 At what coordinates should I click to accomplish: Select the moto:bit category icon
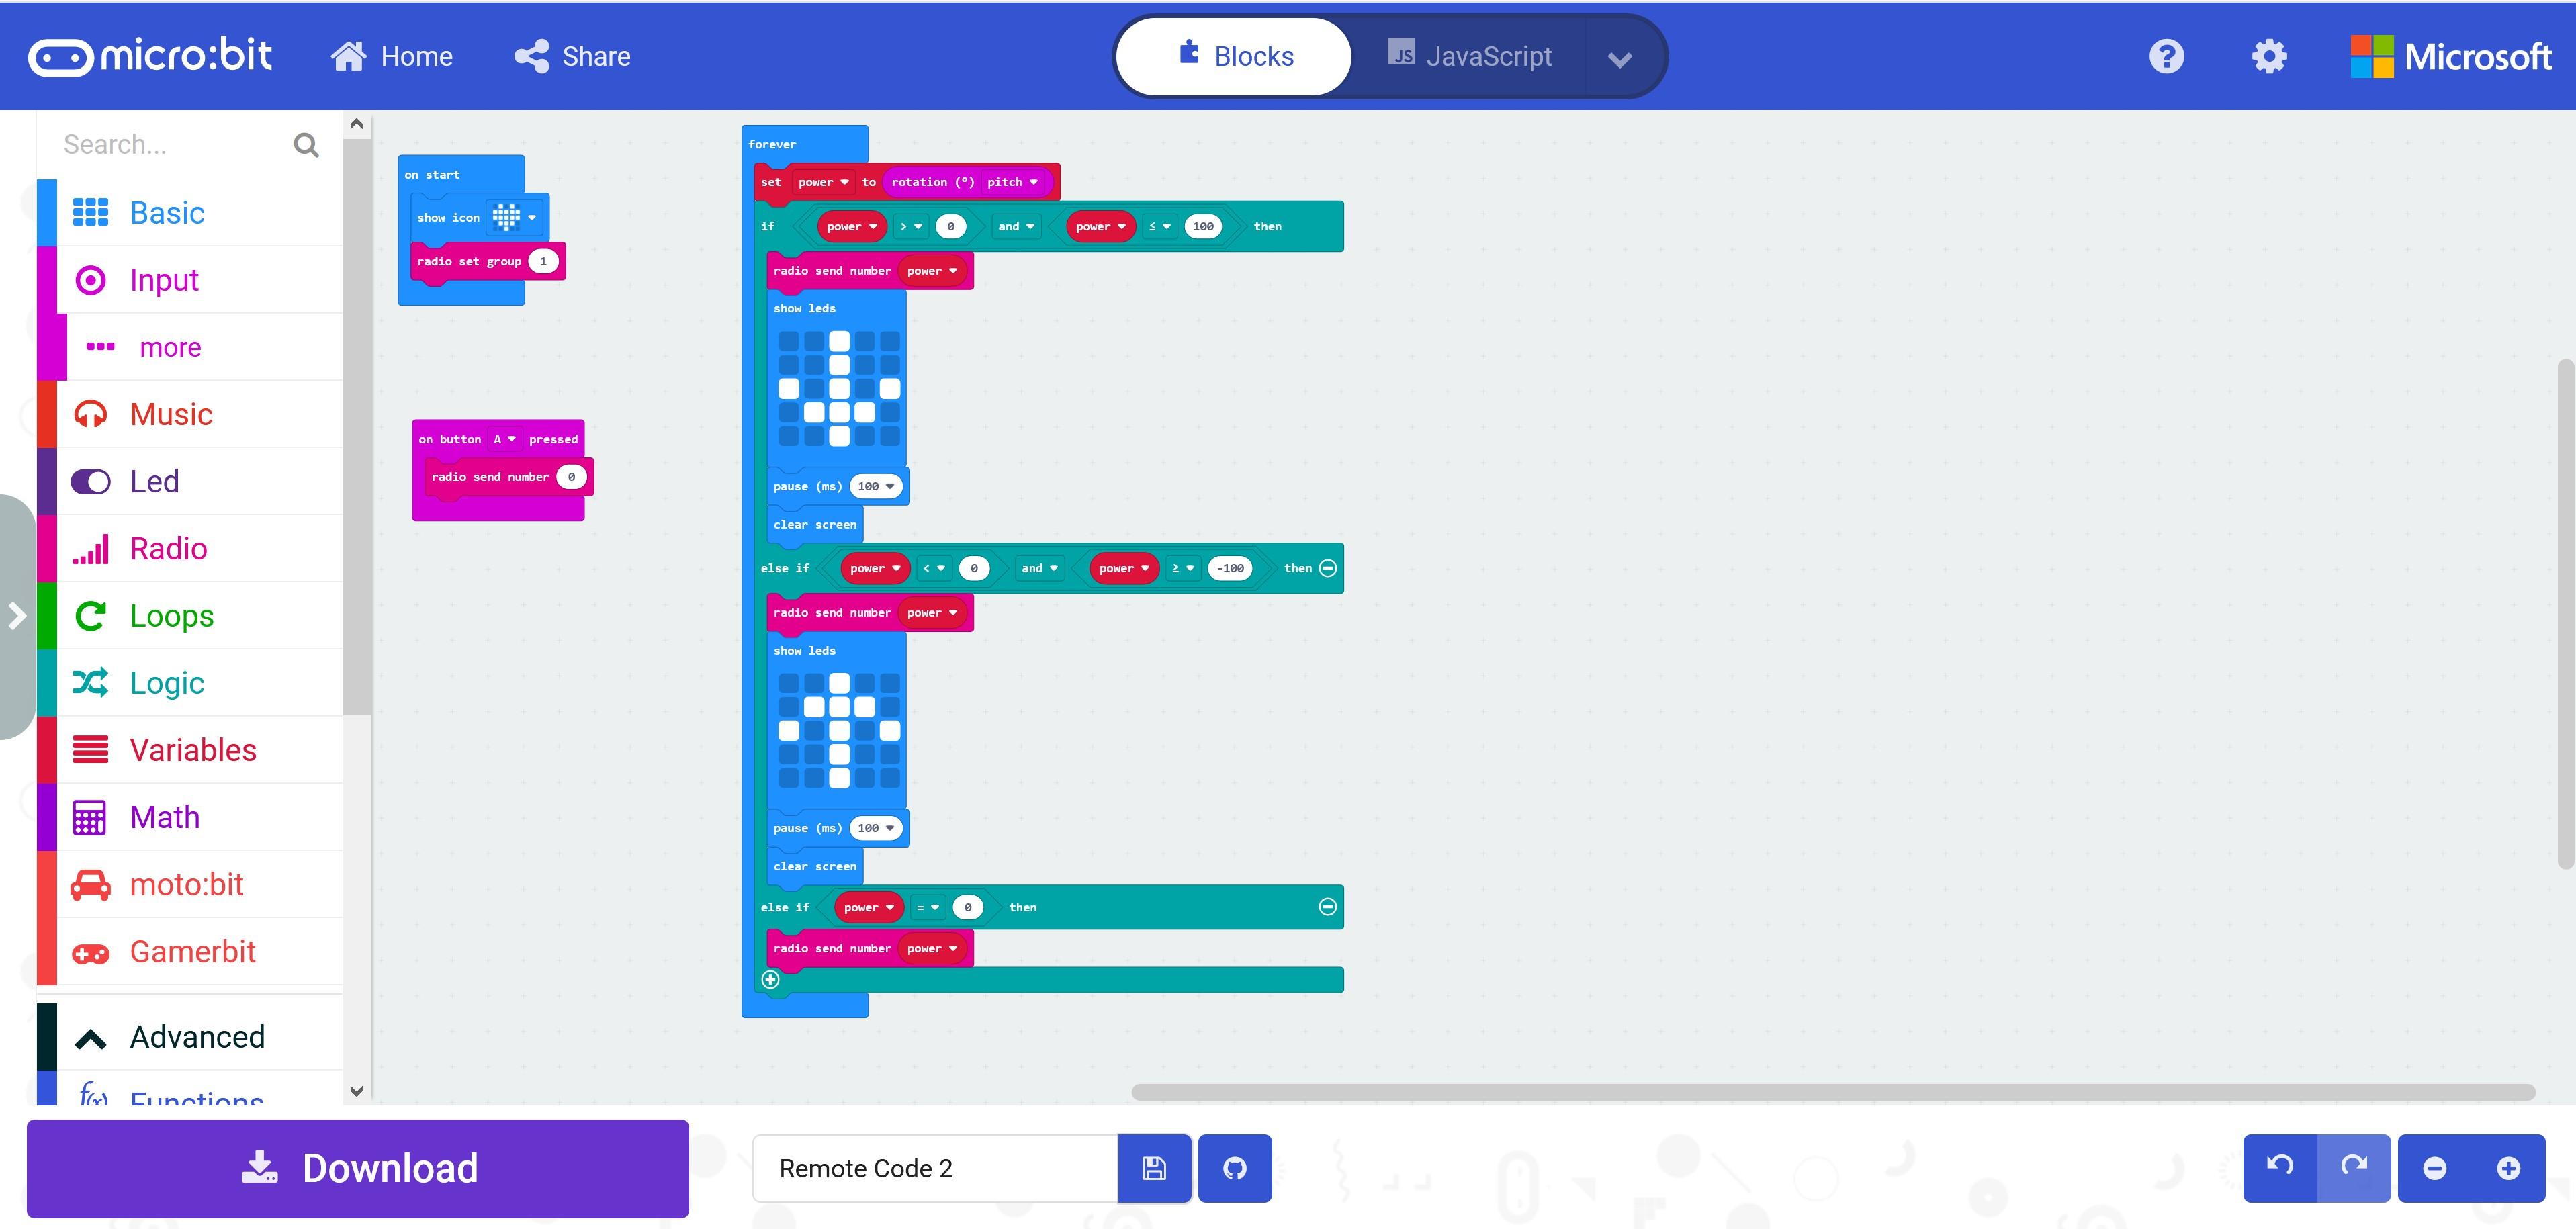point(89,882)
